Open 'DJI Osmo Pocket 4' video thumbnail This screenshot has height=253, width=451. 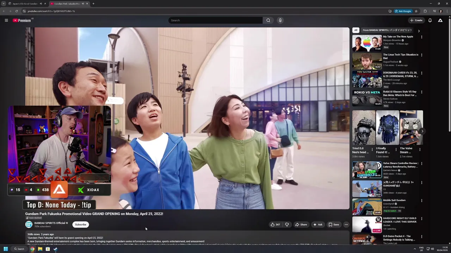[367, 240]
